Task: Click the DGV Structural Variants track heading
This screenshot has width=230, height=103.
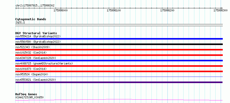Action: click(36, 33)
